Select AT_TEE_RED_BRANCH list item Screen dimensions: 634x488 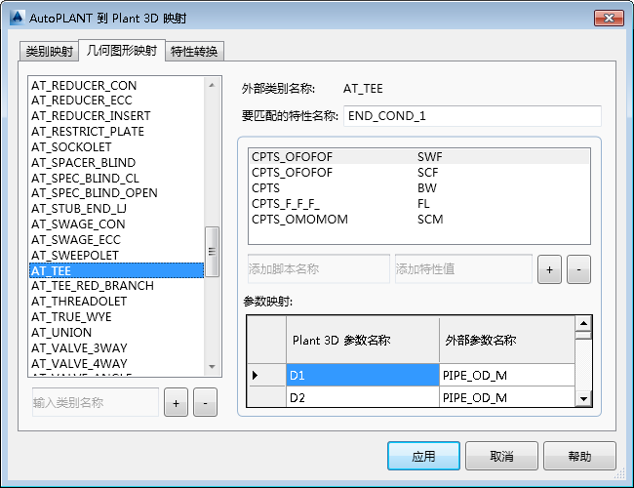point(117,286)
